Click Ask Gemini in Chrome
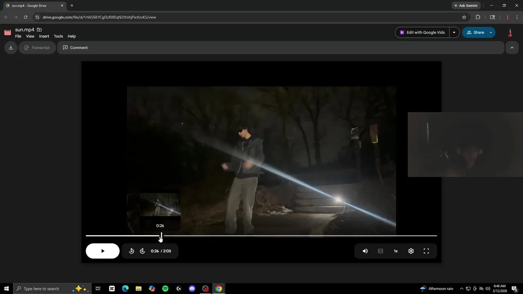 click(466, 6)
